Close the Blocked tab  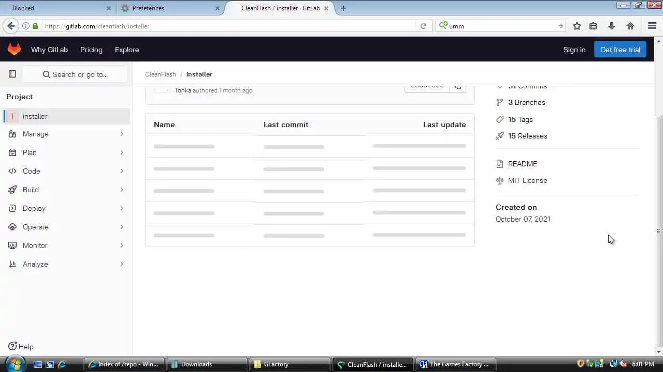109,8
